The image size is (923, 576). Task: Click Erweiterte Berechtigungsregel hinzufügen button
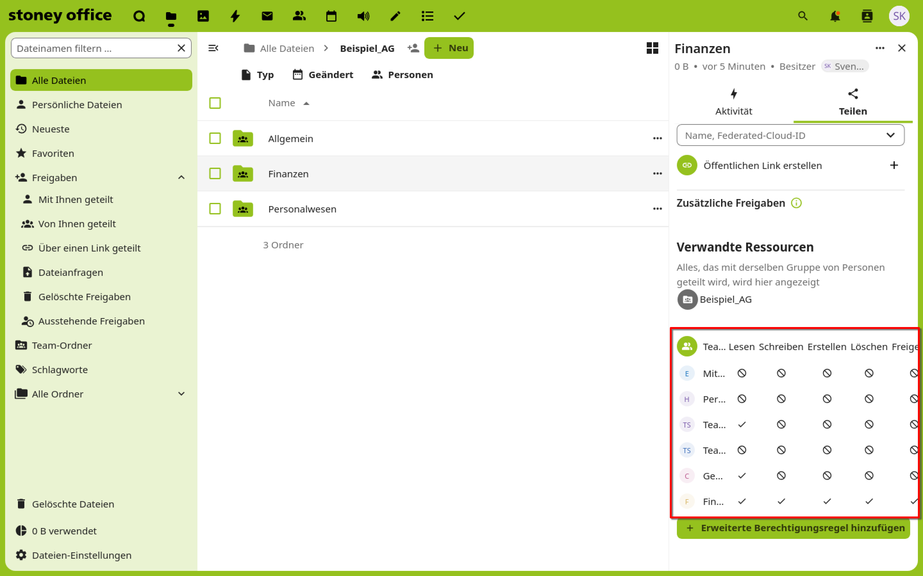coord(793,528)
